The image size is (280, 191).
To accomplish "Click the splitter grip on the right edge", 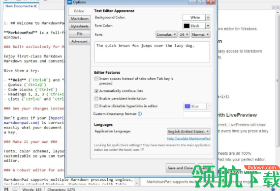I will [278, 81].
